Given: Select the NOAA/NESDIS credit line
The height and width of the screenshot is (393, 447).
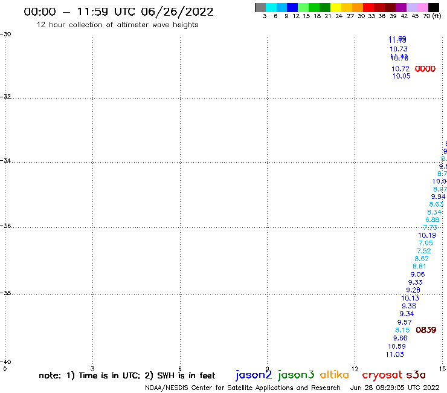Looking at the screenshot, I should (243, 388).
